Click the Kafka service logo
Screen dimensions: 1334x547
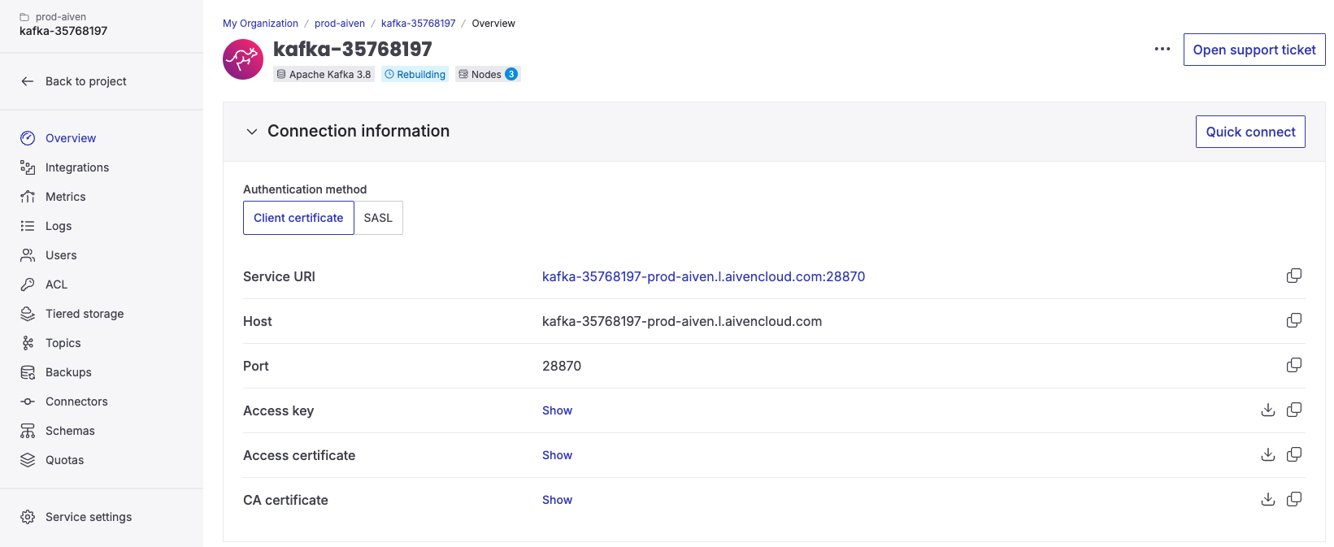pyautogui.click(x=243, y=59)
